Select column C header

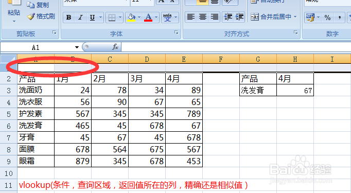(110, 59)
